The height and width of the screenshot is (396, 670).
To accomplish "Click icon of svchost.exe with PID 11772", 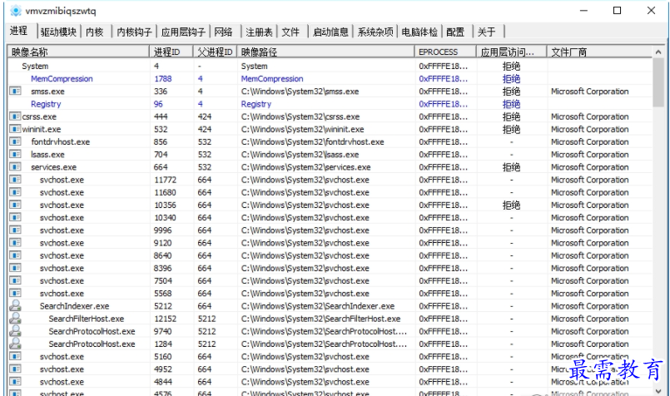I will click(15, 180).
